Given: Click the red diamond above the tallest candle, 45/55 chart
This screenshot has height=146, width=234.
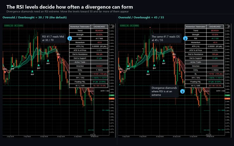Looking at the screenshot, I should 150,27.
